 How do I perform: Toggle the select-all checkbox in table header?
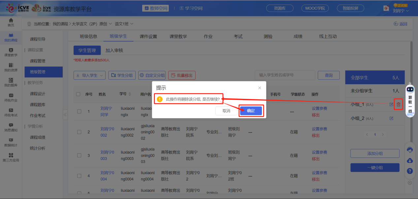[78, 94]
